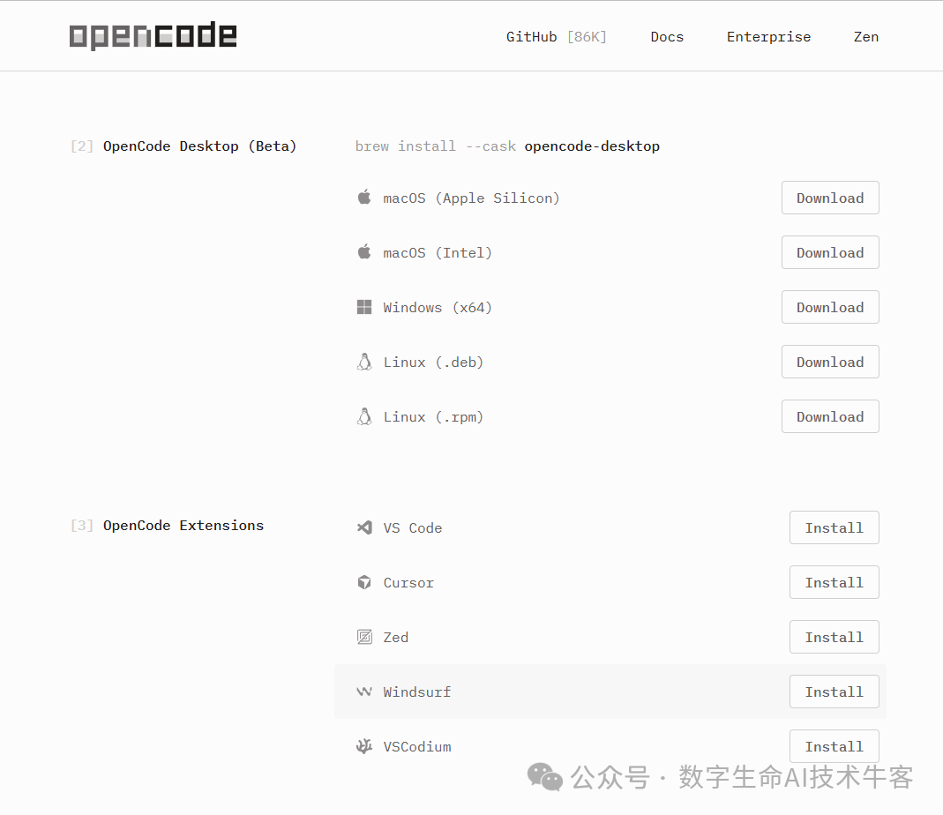This screenshot has width=943, height=815.
Task: Click the brew install --cask command text
Action: (x=507, y=146)
